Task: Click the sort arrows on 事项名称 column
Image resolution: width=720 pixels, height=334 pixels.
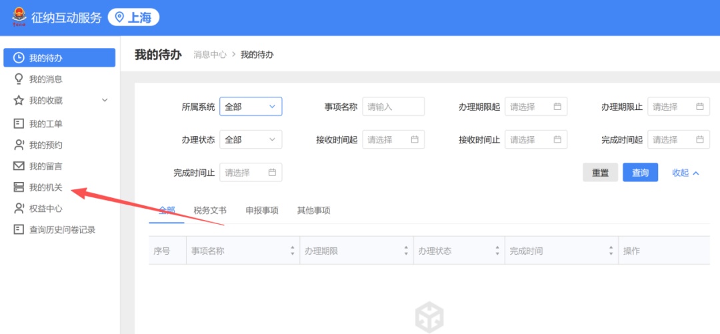Action: click(x=292, y=251)
